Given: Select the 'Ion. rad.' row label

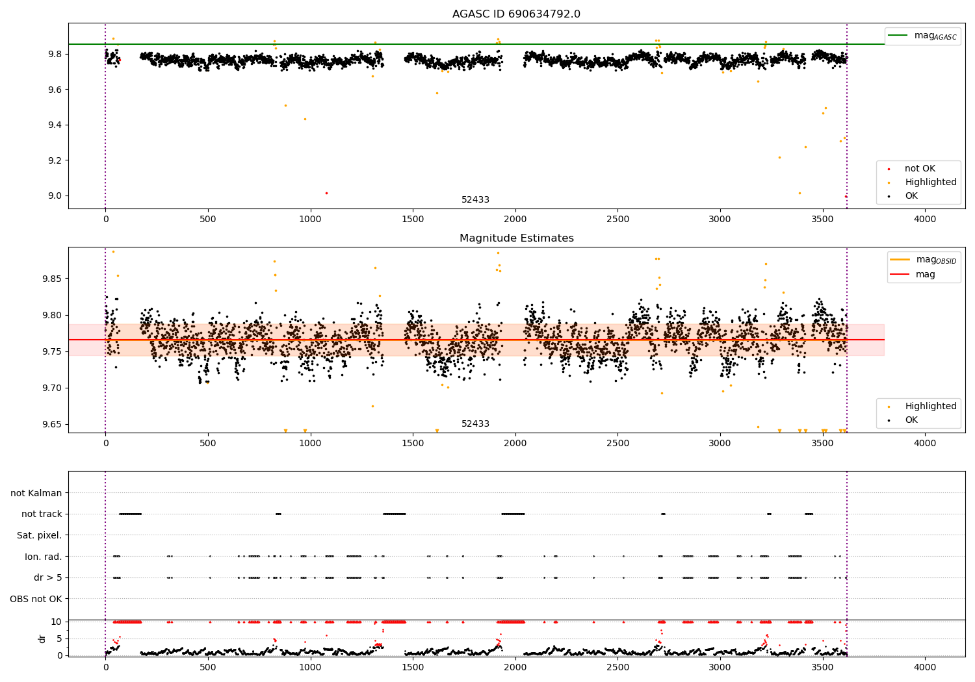Looking at the screenshot, I should 44,557.
